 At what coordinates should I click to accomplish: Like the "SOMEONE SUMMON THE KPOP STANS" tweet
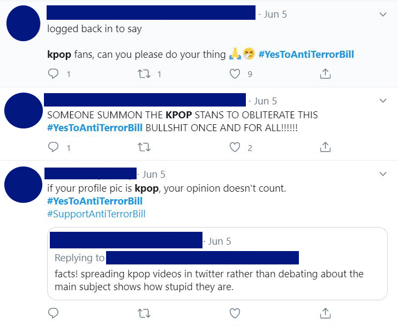coord(235,147)
